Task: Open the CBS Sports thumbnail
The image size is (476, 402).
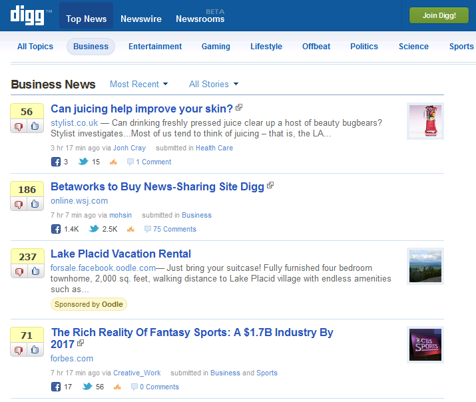Action: pos(425,345)
